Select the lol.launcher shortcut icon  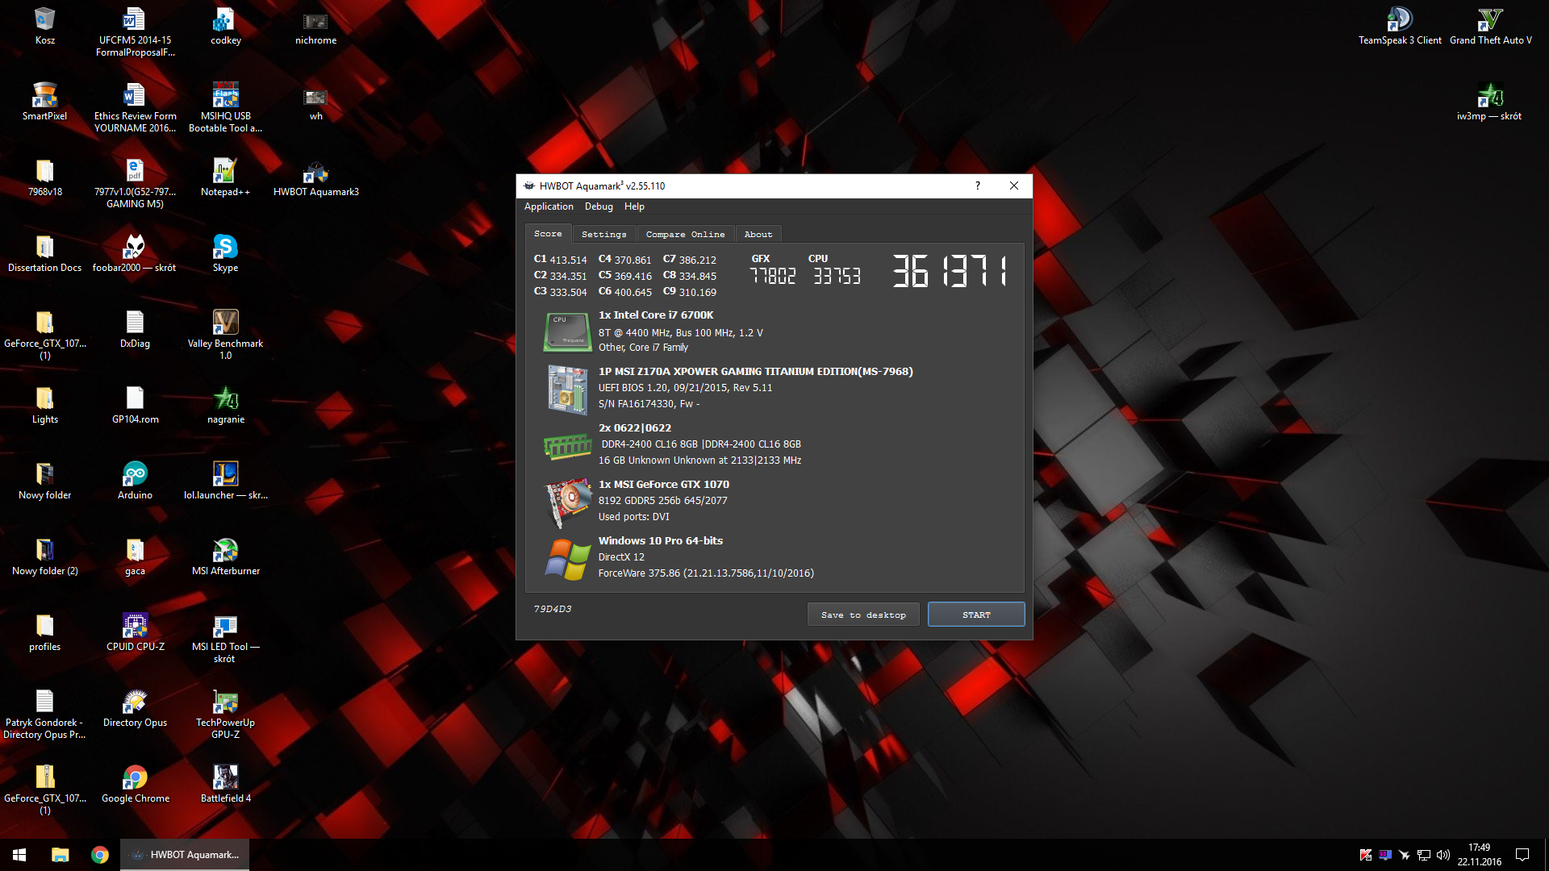(x=226, y=481)
